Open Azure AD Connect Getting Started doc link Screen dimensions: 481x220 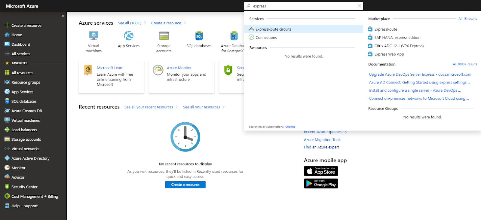pyautogui.click(x=419, y=82)
